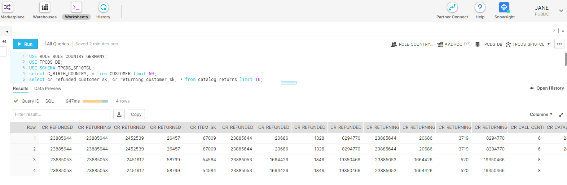Choose the TPCDS_SF10TCL schema context
Image resolution: width=567 pixels, height=185 pixels.
(525, 44)
